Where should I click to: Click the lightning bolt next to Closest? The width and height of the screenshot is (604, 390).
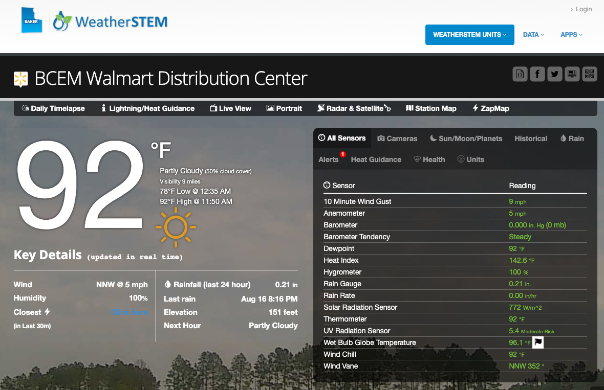click(x=47, y=311)
